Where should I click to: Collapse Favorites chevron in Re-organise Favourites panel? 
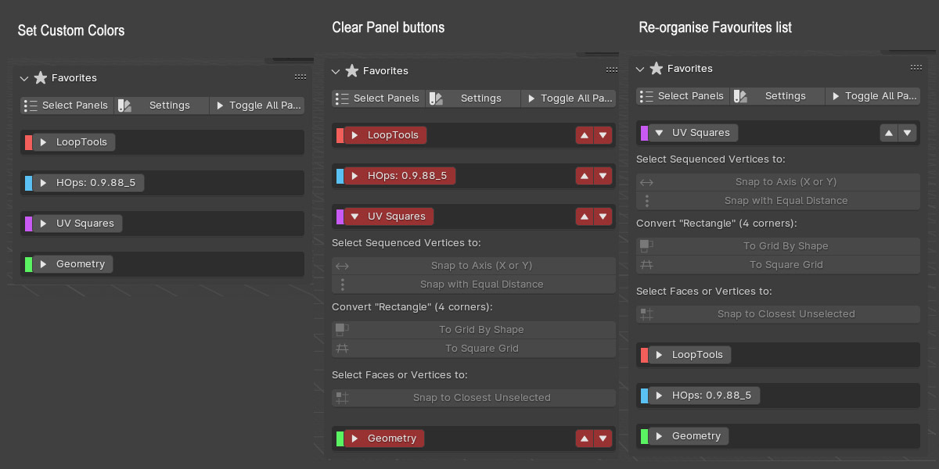click(640, 69)
